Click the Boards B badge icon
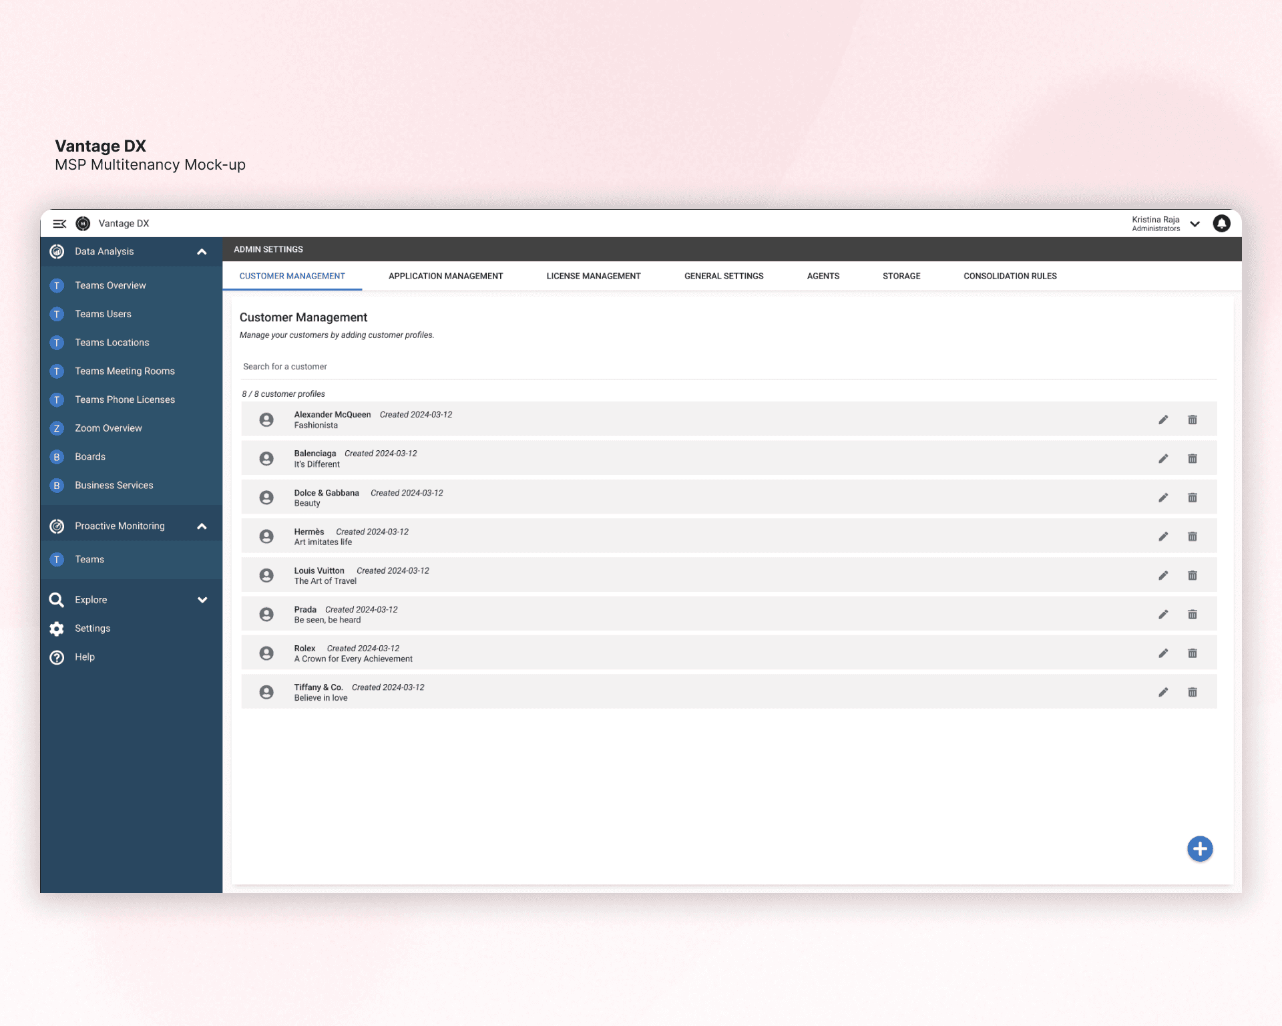This screenshot has height=1026, width=1282. [57, 457]
